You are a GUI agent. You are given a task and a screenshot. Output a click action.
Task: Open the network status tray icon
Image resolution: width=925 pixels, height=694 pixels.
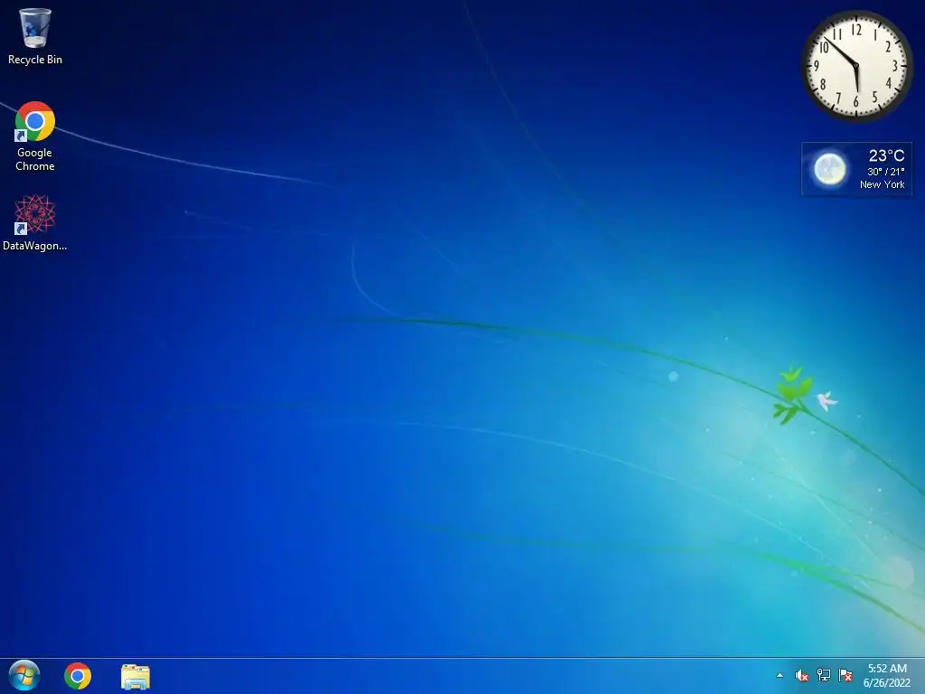tap(824, 675)
